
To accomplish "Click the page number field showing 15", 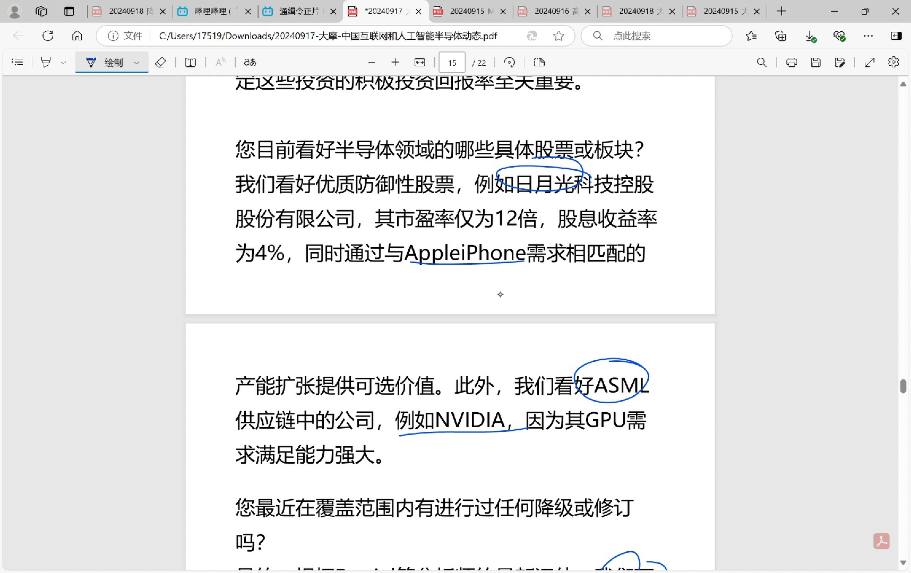I will [452, 63].
